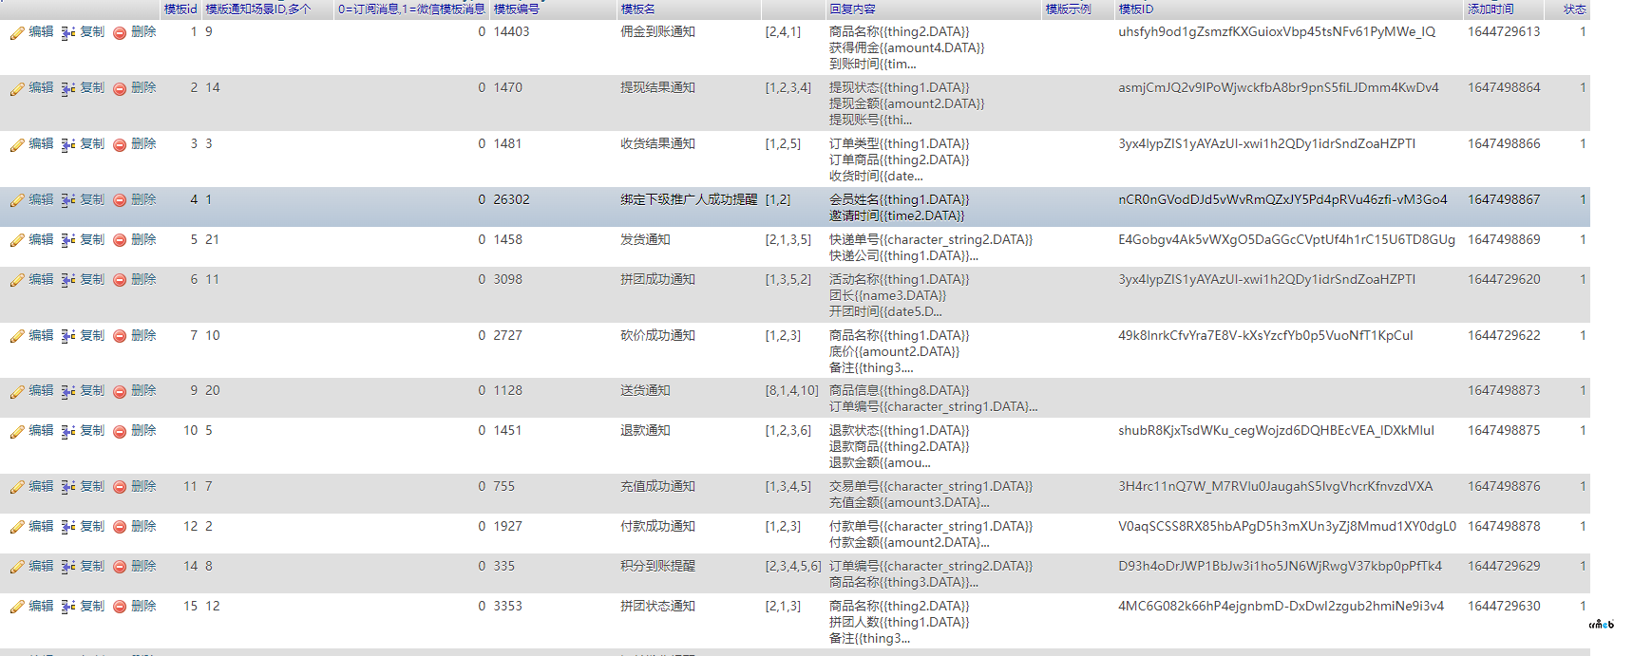Sort by the 添加时间 column header

(x=1491, y=9)
